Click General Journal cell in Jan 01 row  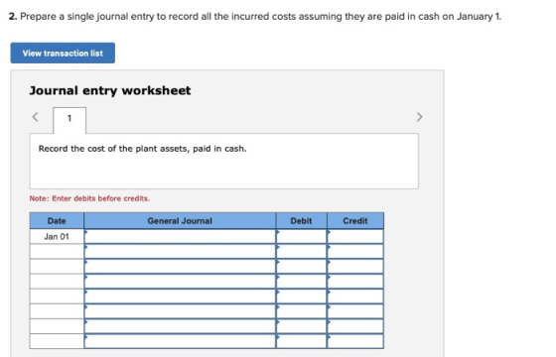tap(180, 237)
